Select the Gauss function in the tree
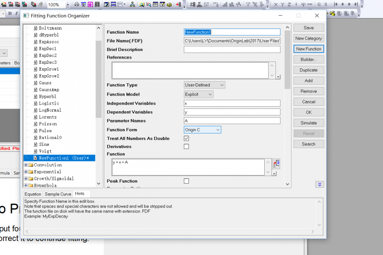 (x=45, y=83)
